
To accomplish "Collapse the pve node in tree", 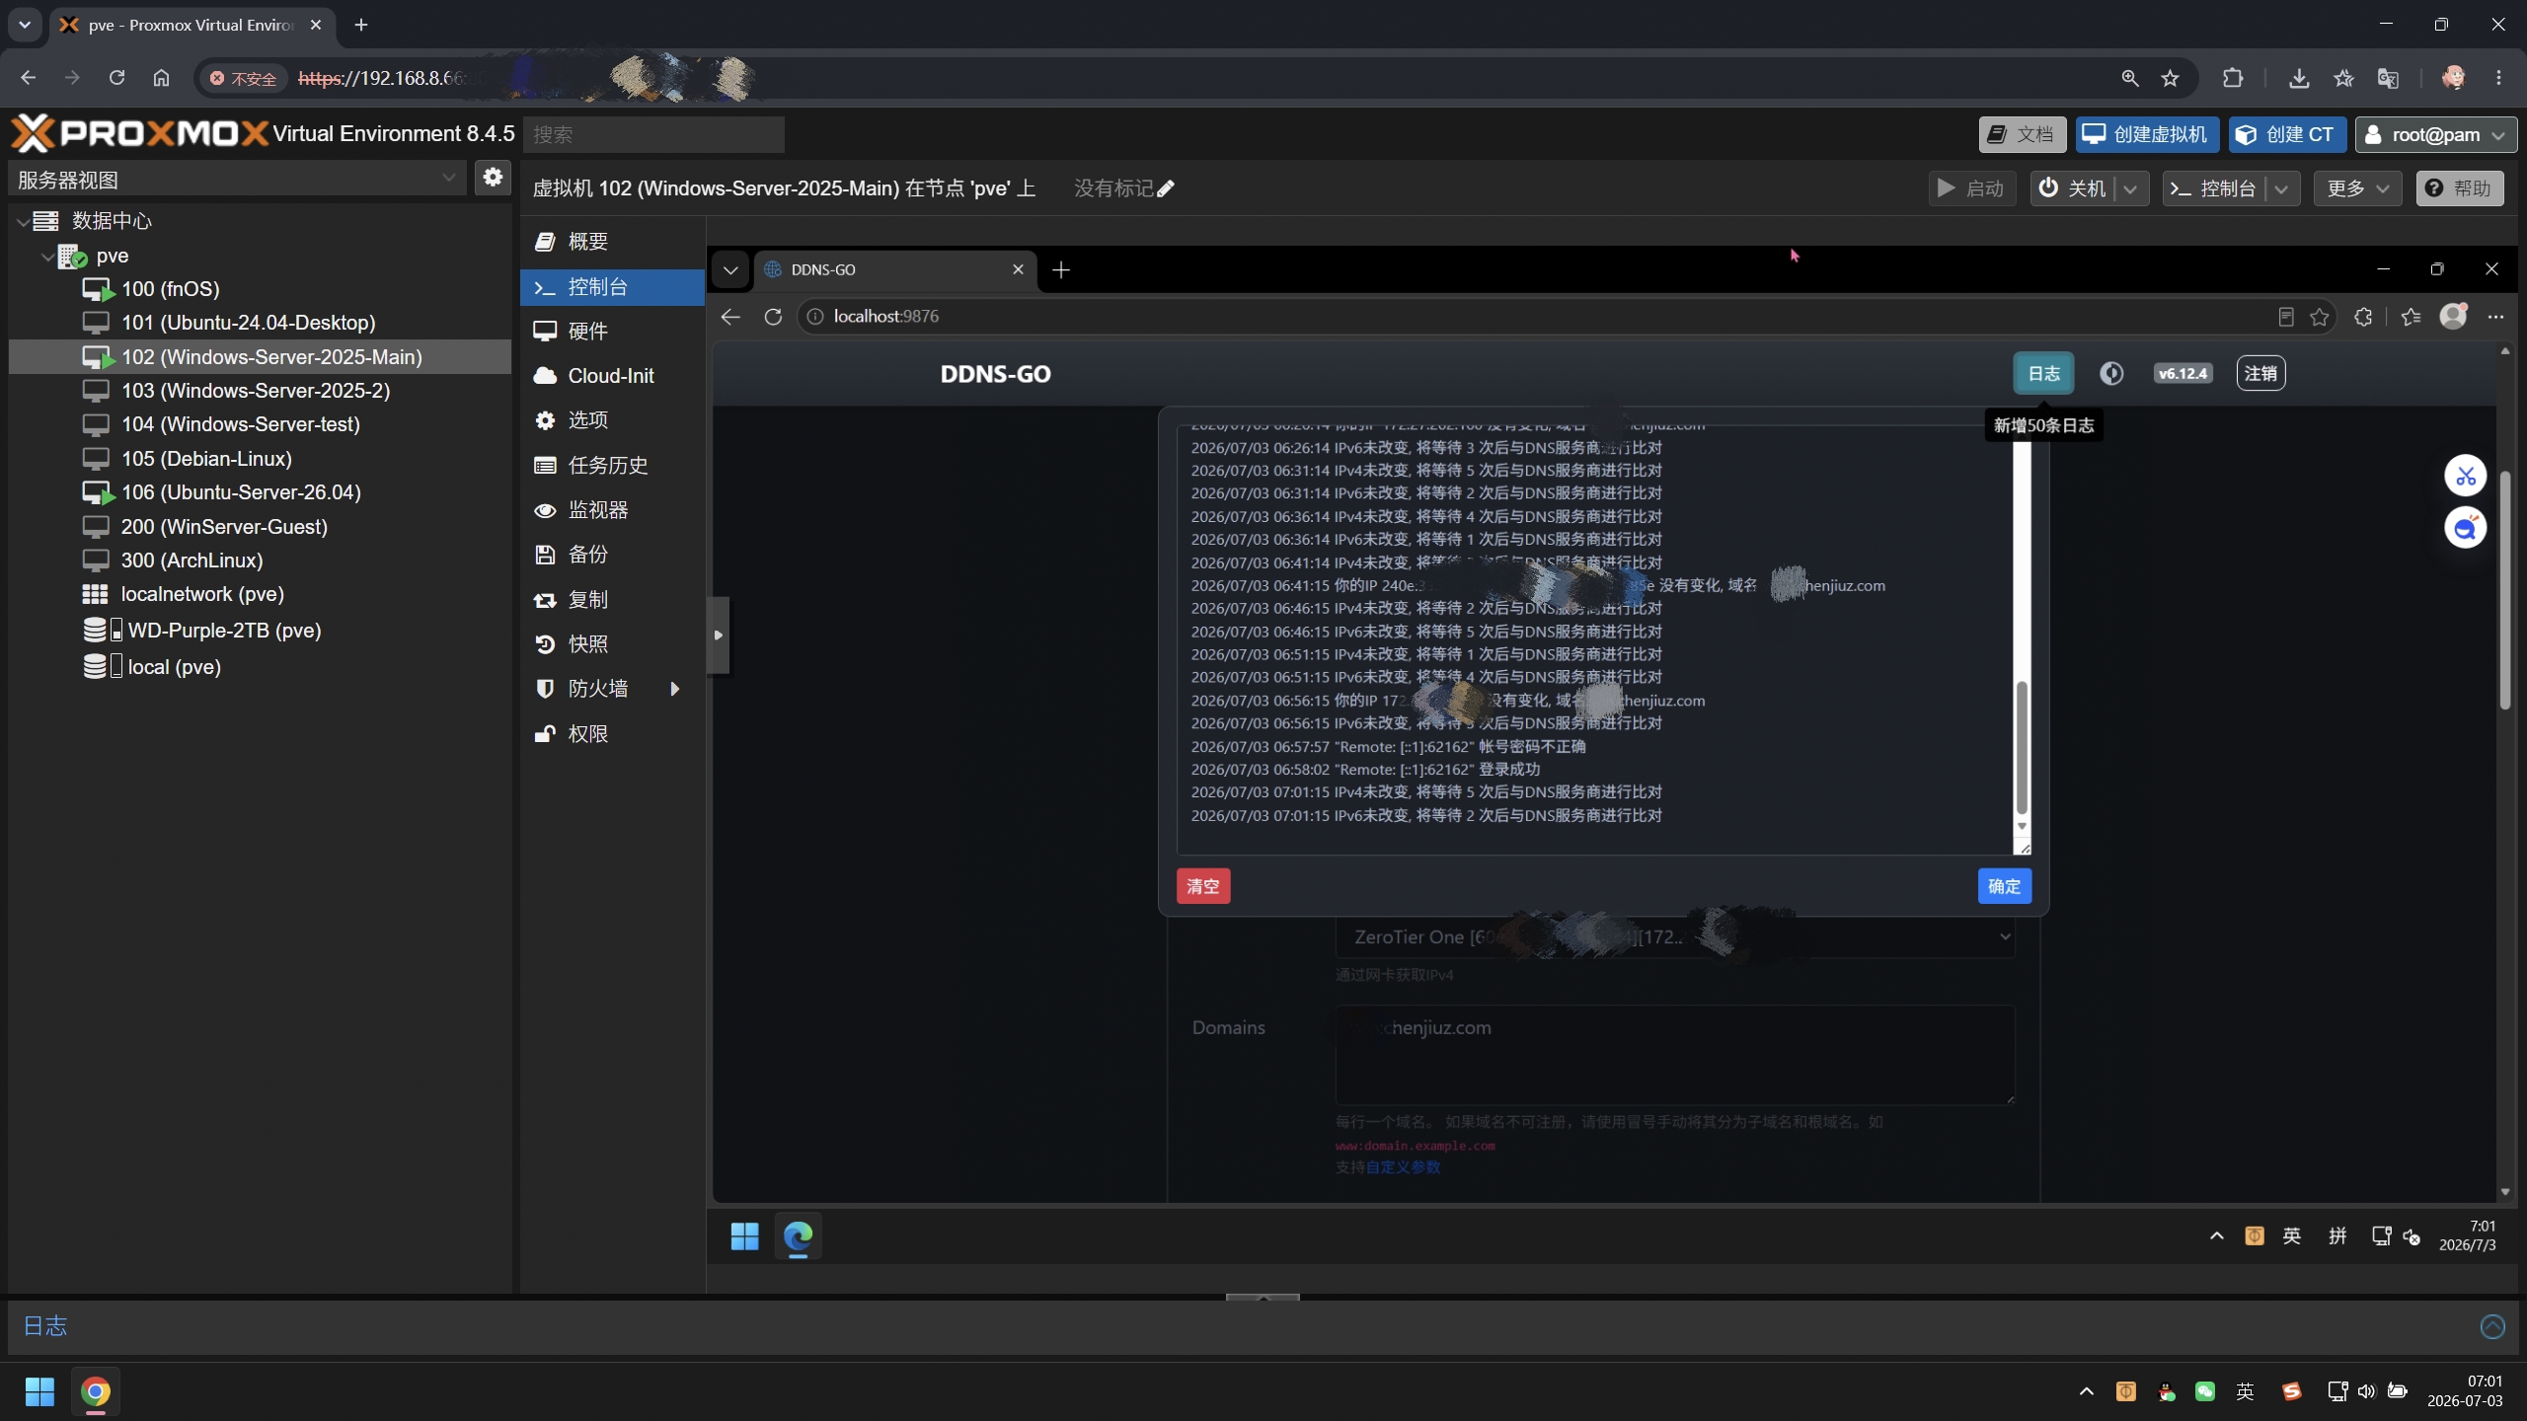I will click(47, 256).
